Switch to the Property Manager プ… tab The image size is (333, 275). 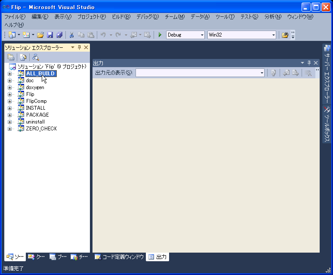(58, 257)
